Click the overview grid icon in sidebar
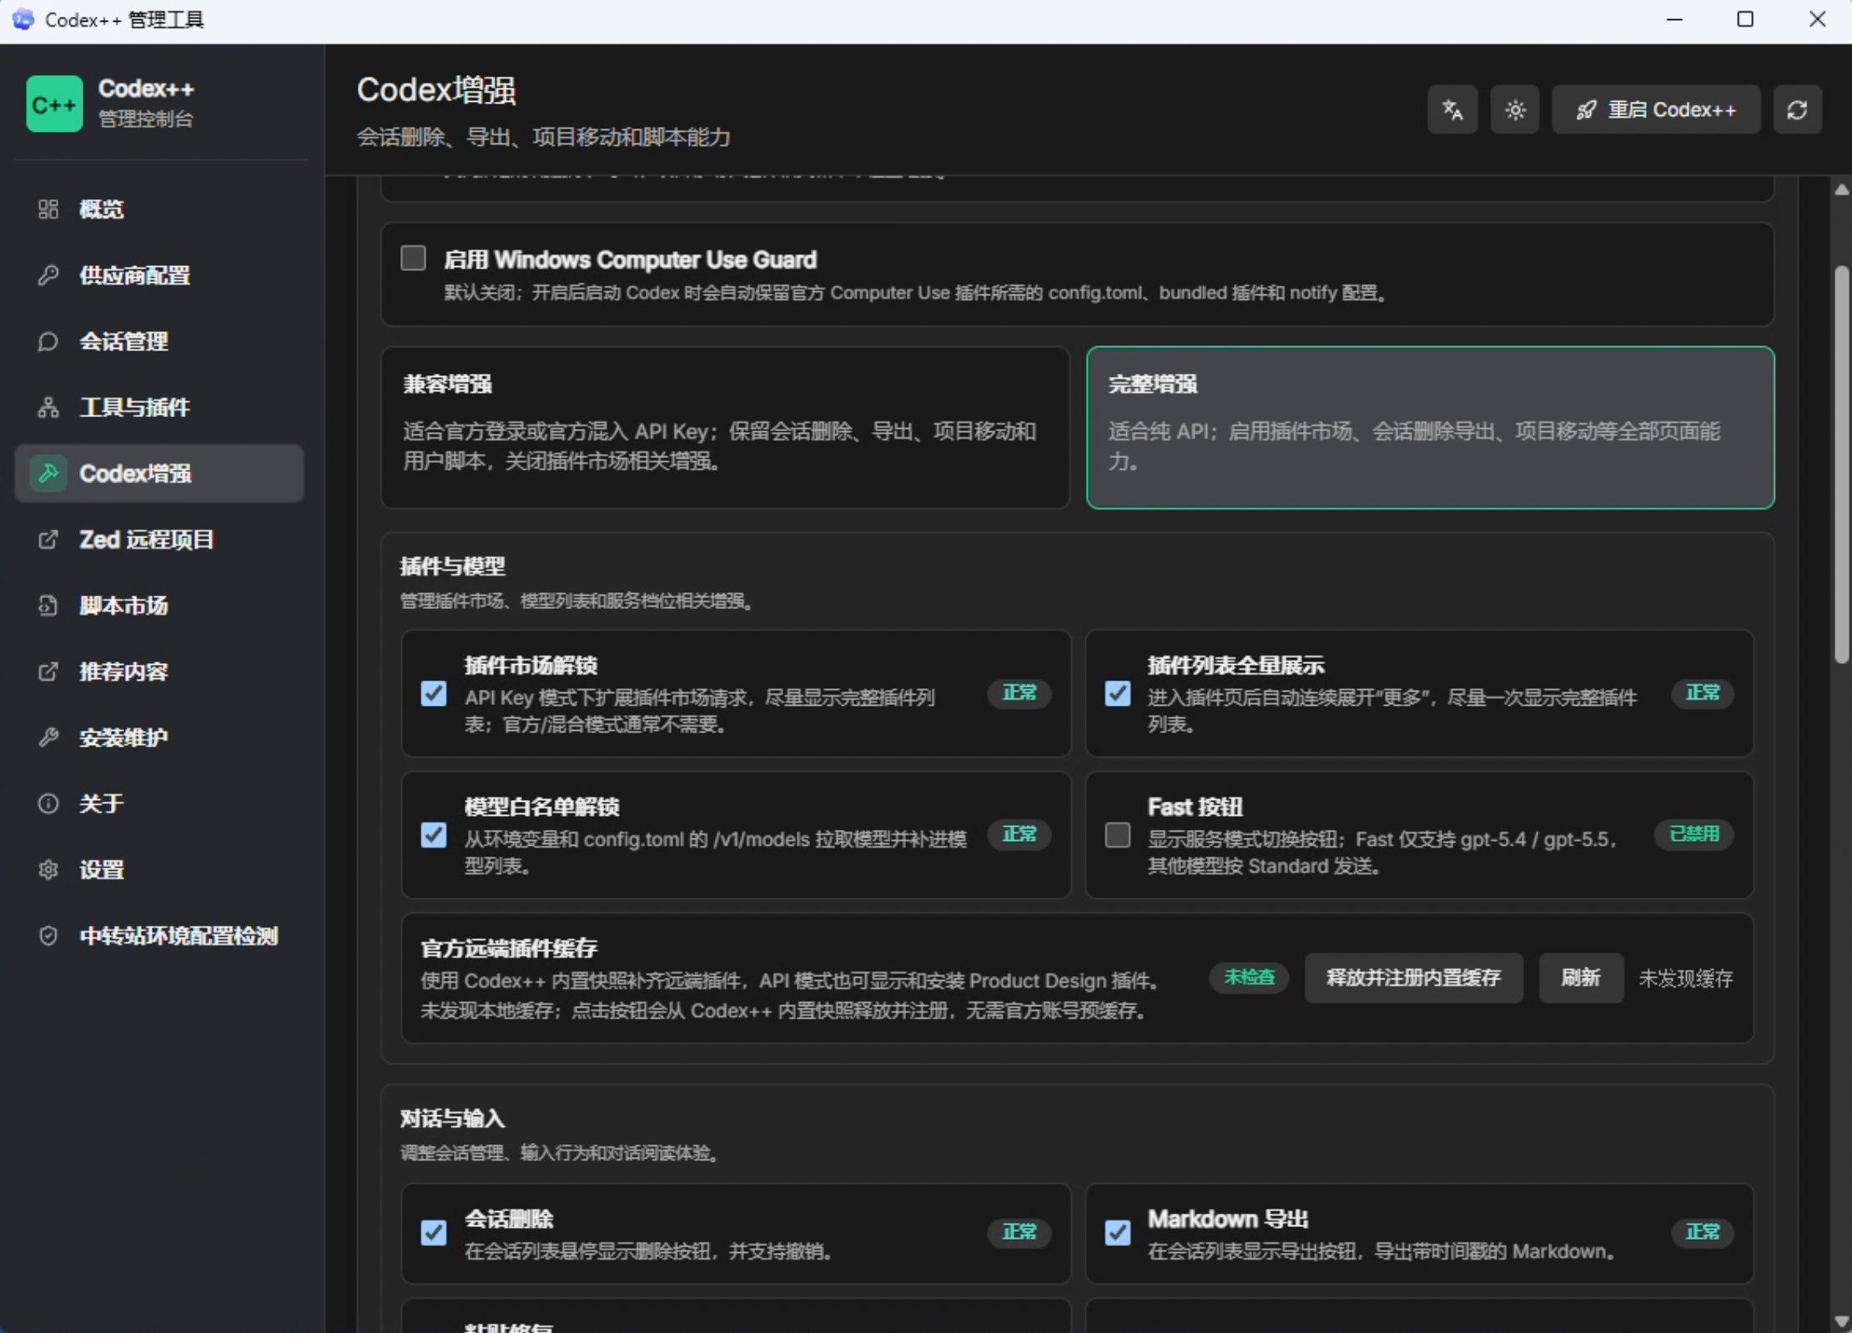1852x1333 pixels. click(48, 209)
